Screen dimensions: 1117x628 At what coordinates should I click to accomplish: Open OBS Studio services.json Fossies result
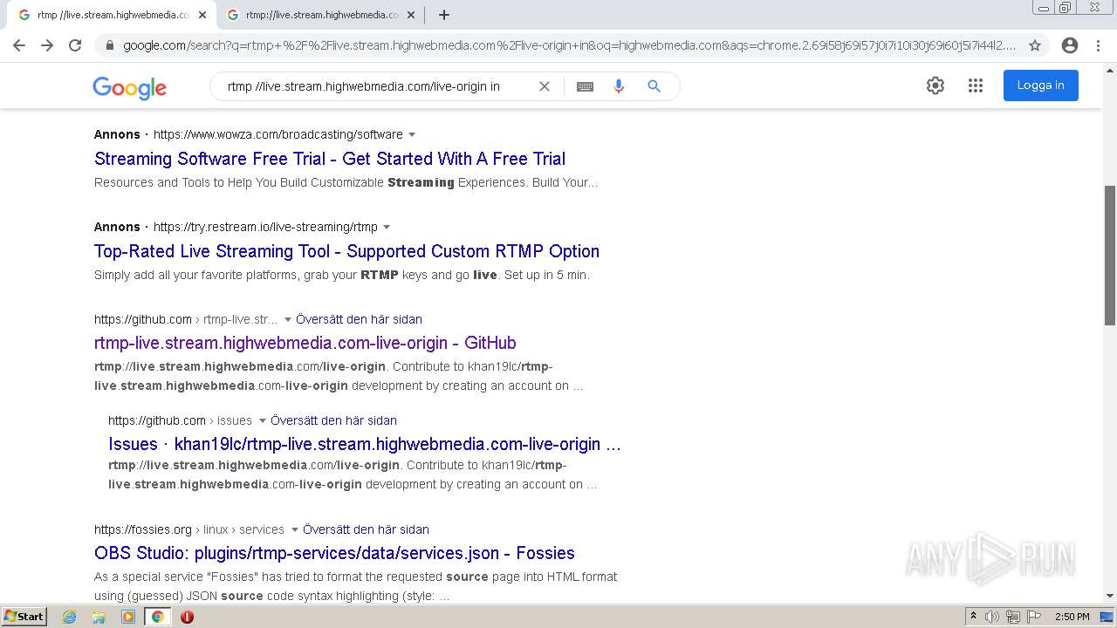[x=334, y=553]
